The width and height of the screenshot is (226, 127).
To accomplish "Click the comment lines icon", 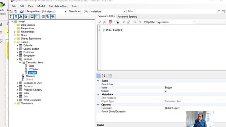I will coord(135,22).
